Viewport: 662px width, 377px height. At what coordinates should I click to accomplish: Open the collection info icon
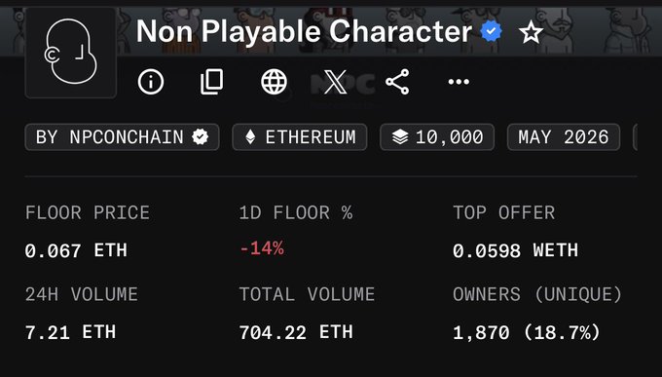pos(151,82)
